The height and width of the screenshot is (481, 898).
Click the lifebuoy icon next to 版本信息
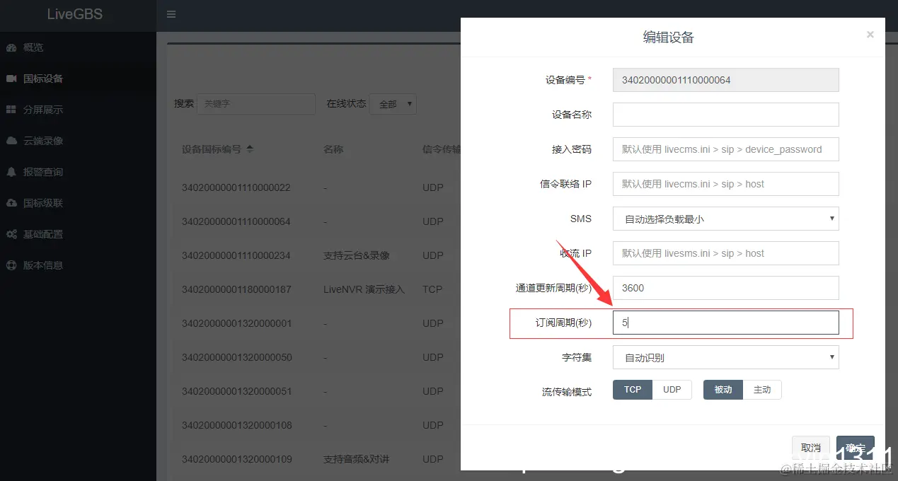point(11,265)
